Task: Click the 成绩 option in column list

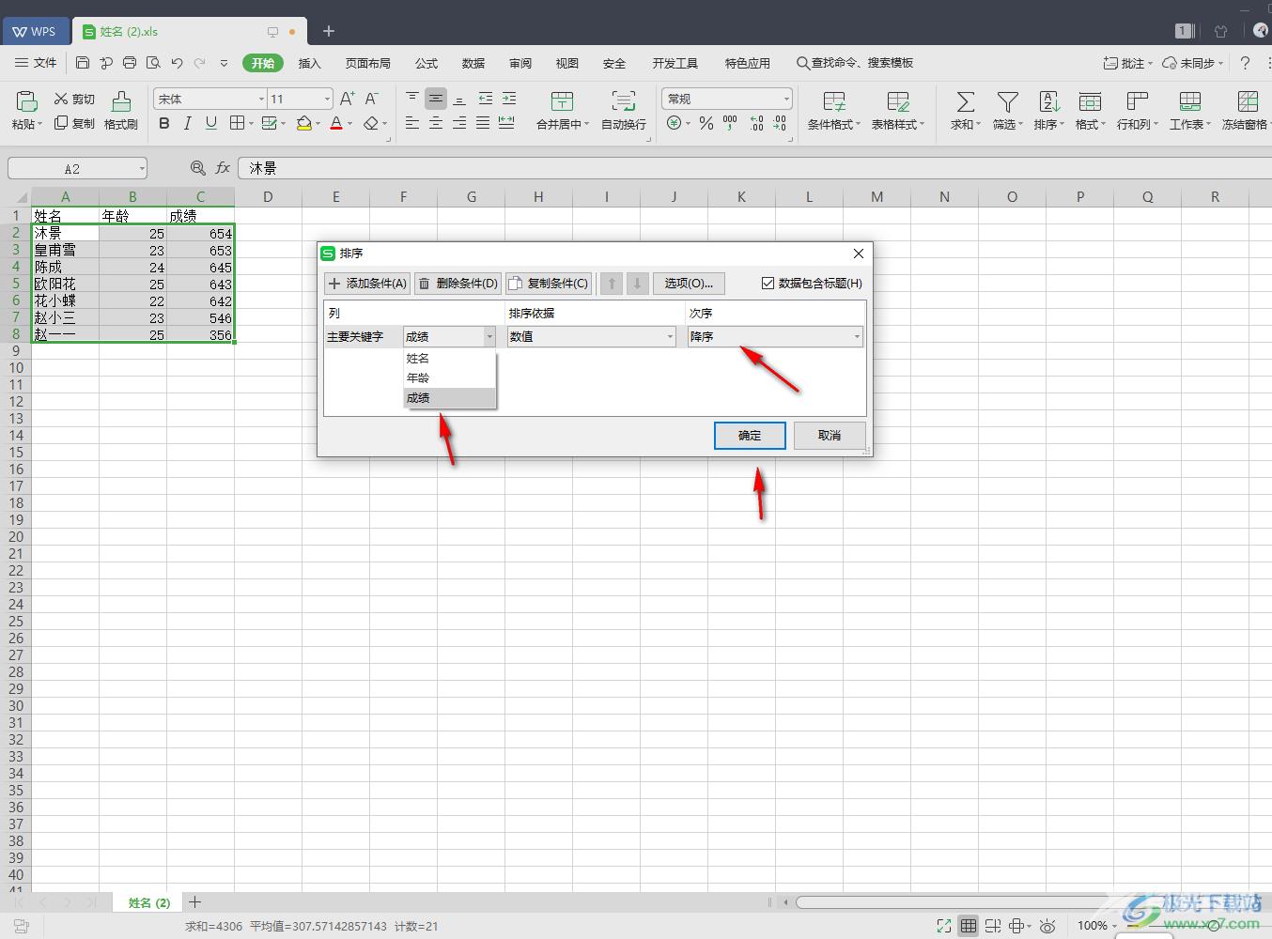Action: pyautogui.click(x=449, y=397)
